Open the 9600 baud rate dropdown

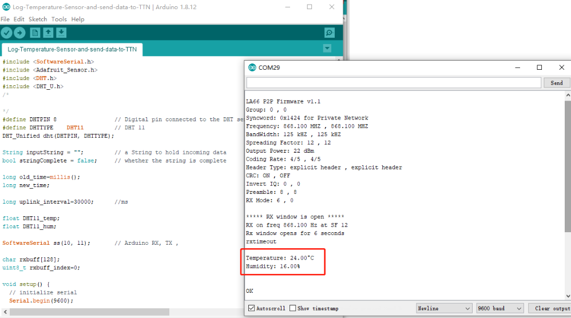500,308
